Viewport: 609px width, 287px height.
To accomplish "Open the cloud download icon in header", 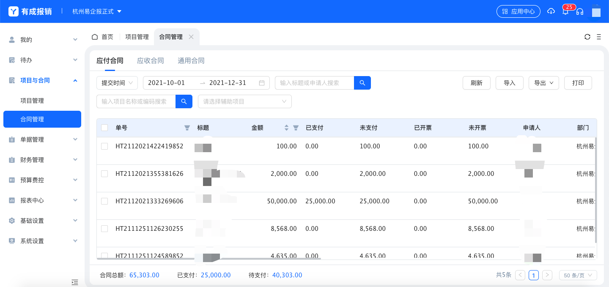I will (551, 11).
